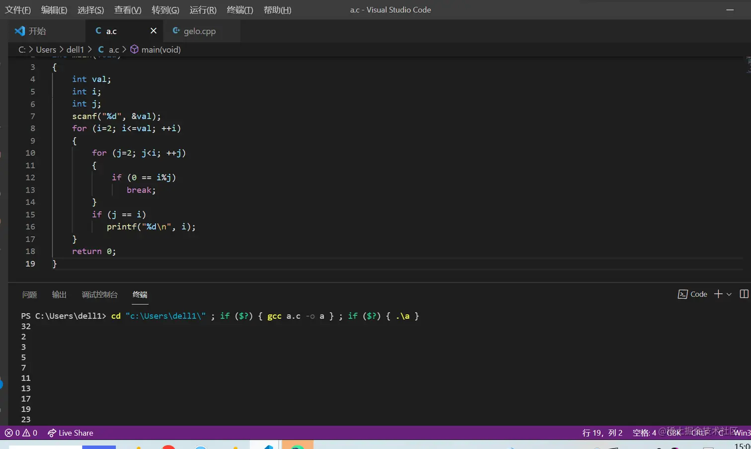The height and width of the screenshot is (449, 751).
Task: Click the "return 0;" statement
Action: [x=94, y=252]
